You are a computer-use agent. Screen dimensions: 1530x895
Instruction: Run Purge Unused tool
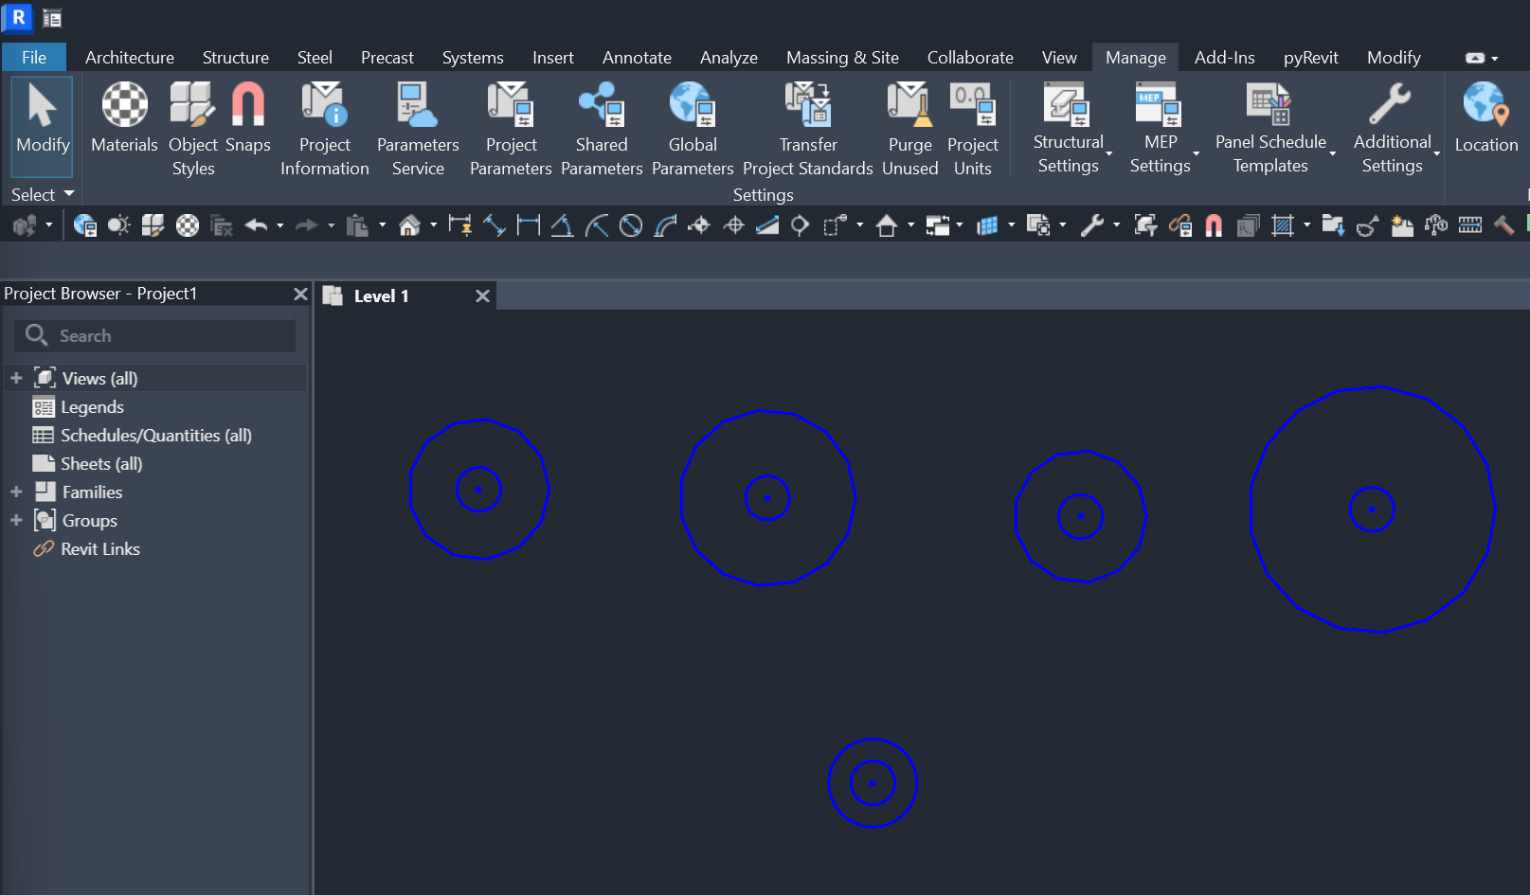click(910, 129)
